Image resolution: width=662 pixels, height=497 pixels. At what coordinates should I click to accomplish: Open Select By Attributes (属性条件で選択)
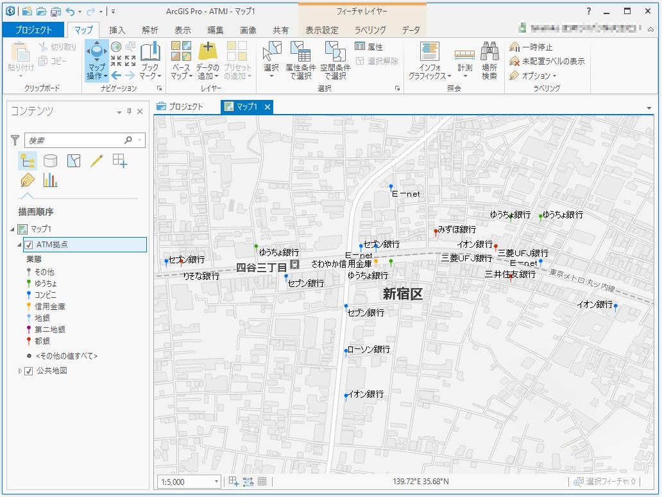(x=301, y=60)
